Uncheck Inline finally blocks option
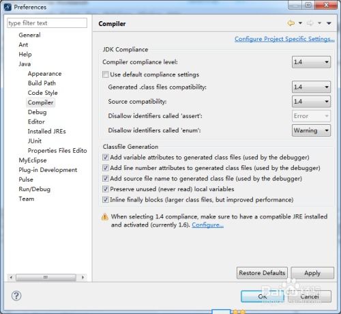 tap(106, 199)
